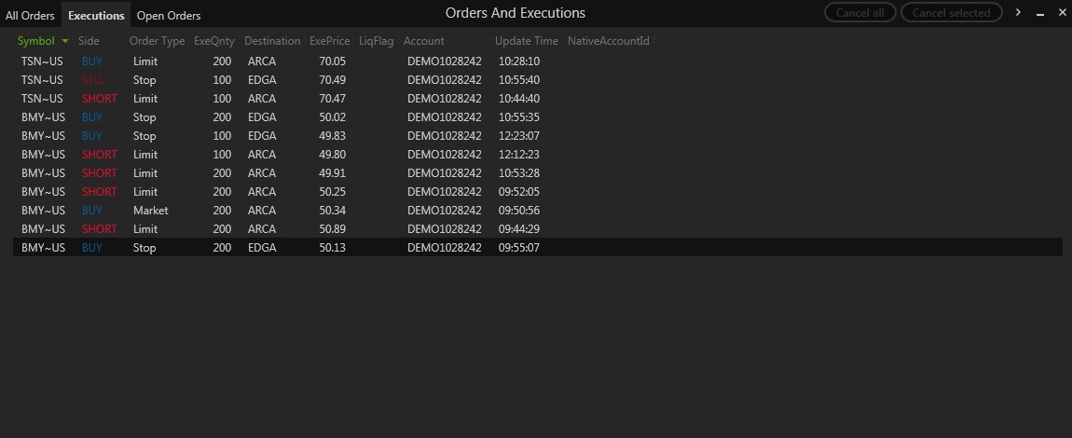The image size is (1072, 438).
Task: Click the NativeAccountId column header
Action: 608,41
